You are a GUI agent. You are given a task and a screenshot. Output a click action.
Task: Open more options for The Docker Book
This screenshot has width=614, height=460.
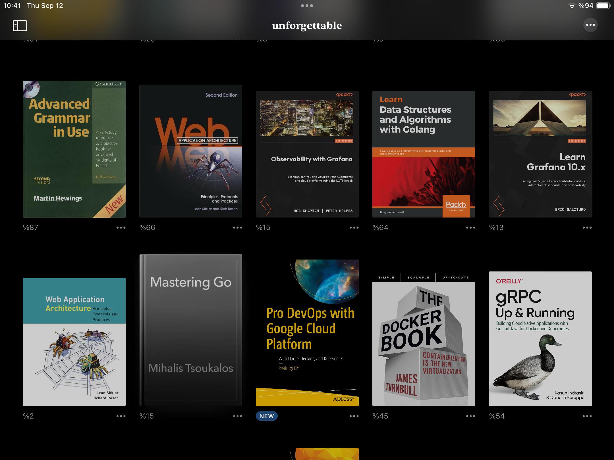tap(470, 416)
